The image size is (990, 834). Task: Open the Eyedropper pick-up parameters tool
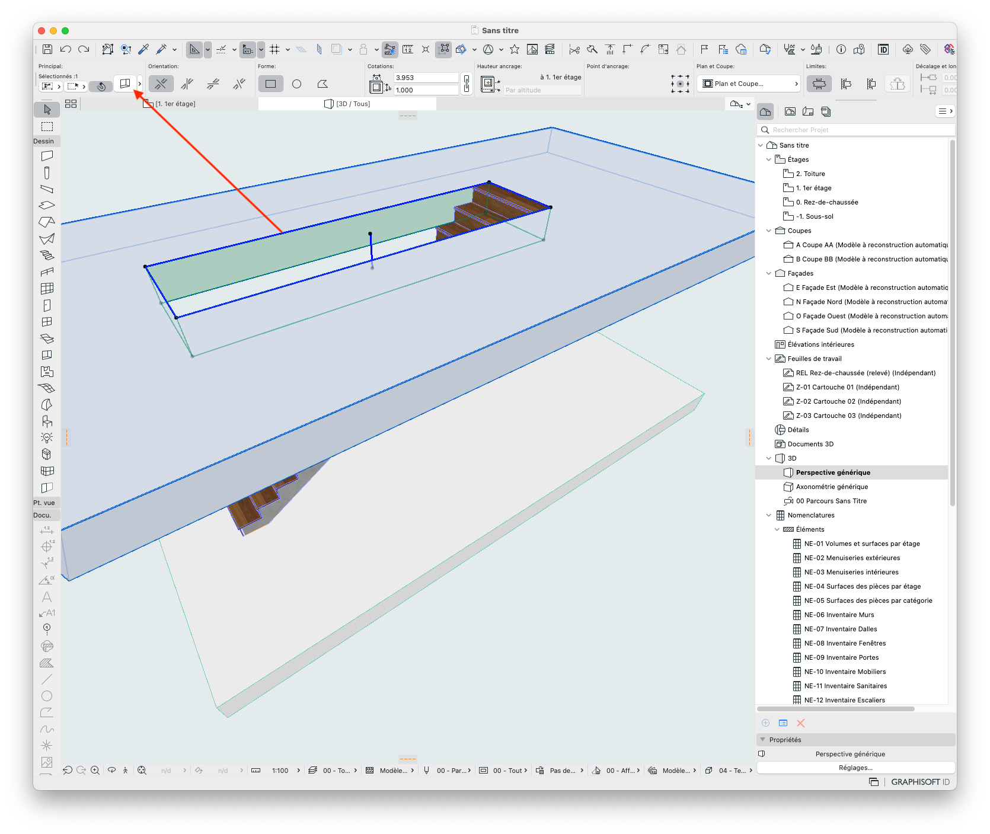(143, 49)
